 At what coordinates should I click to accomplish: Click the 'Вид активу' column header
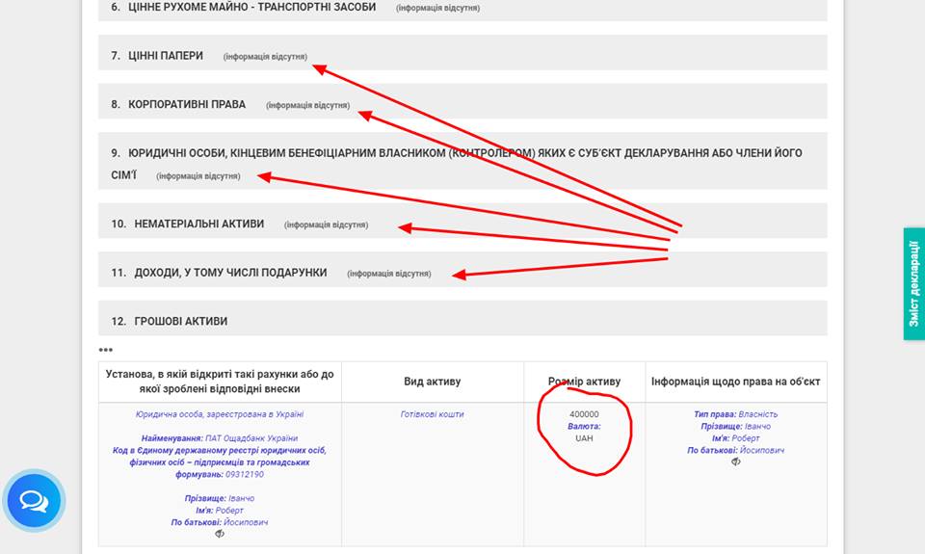coord(432,382)
